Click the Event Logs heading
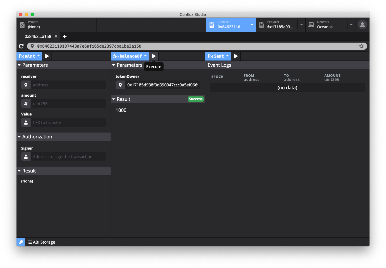Screen dimensions: 386x268 [x=219, y=65]
